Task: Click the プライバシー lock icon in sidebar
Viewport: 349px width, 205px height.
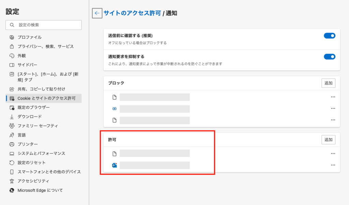Action: 12,47
